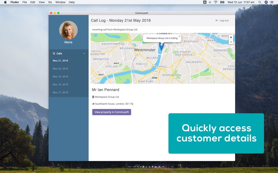Open the View menu
The height and width of the screenshot is (173, 278).
point(42,2)
